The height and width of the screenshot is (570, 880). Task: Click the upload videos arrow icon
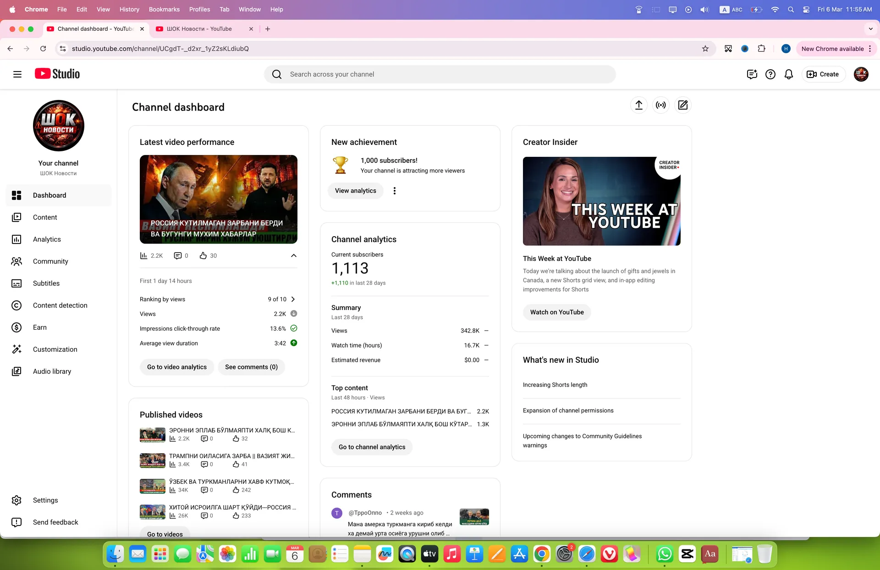pos(639,105)
